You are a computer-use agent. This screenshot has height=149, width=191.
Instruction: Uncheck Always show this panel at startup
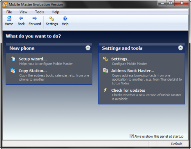(132, 136)
